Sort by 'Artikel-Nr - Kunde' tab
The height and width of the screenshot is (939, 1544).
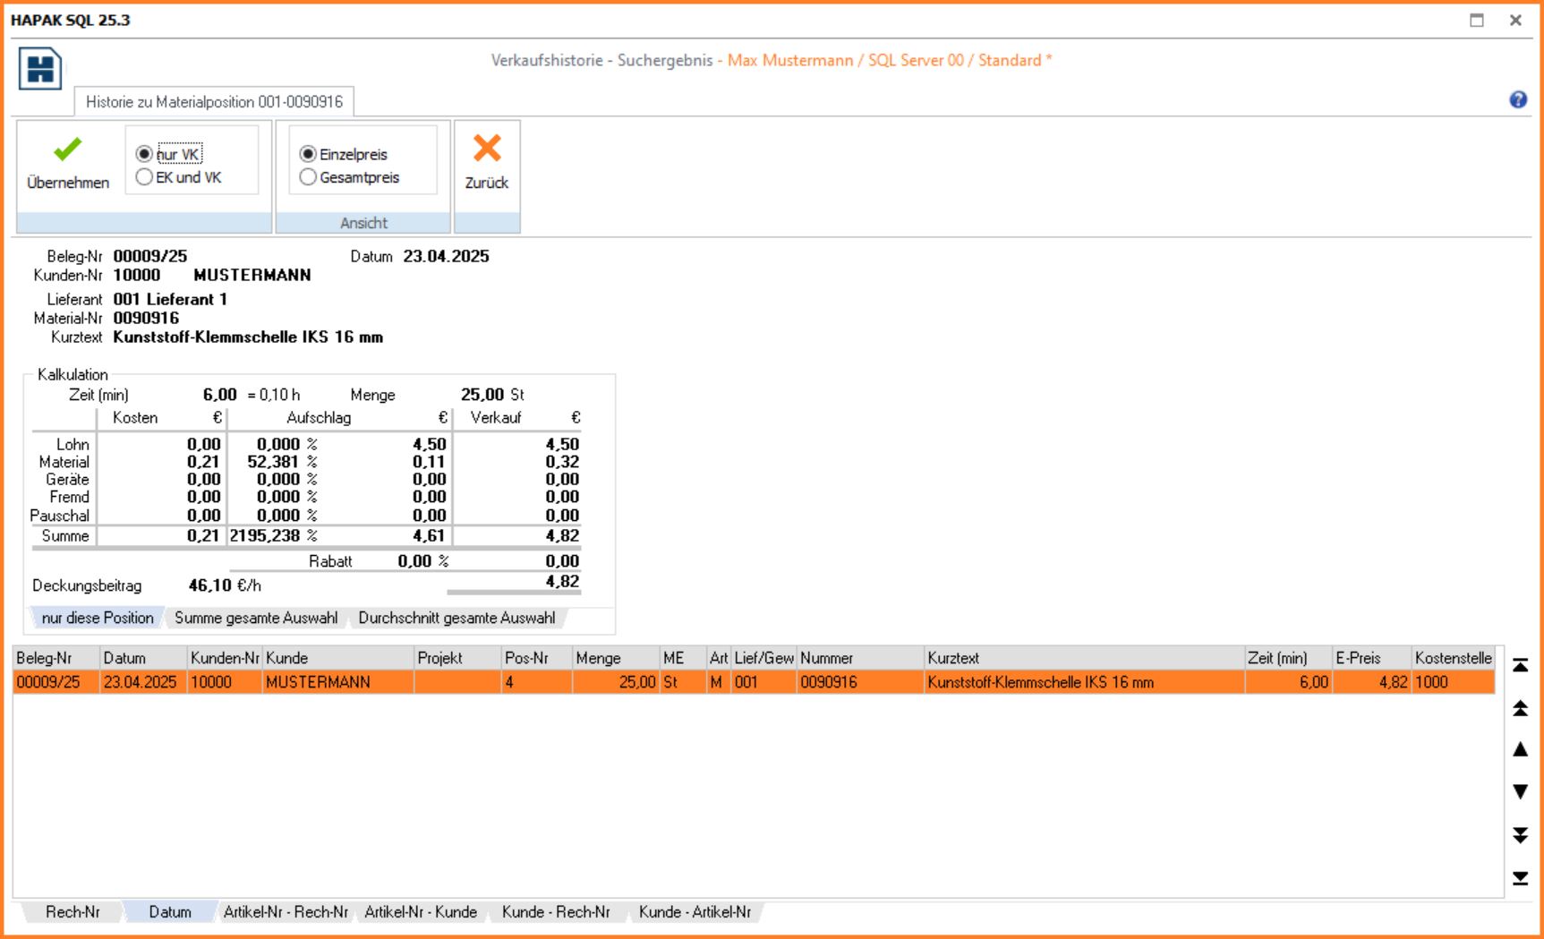coord(421,912)
